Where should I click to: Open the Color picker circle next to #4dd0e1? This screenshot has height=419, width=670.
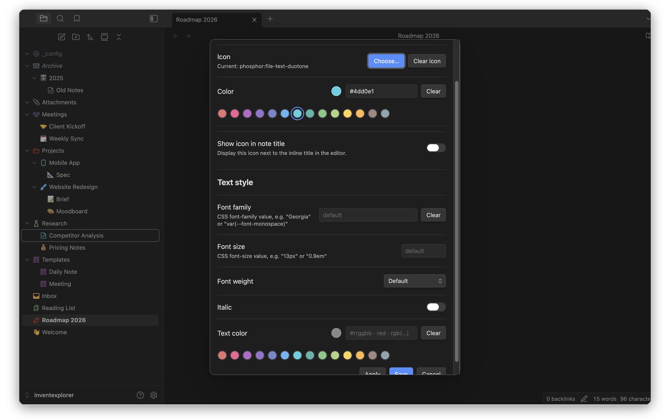336,91
